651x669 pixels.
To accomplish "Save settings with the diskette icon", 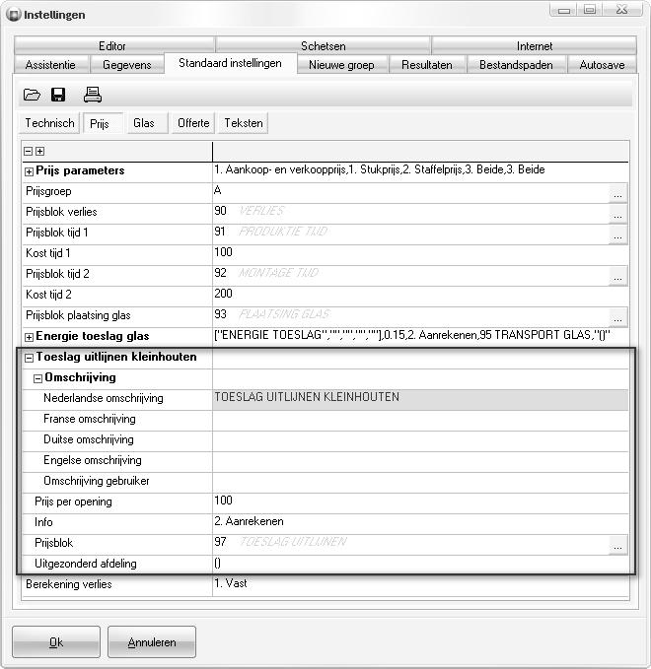I will click(58, 95).
